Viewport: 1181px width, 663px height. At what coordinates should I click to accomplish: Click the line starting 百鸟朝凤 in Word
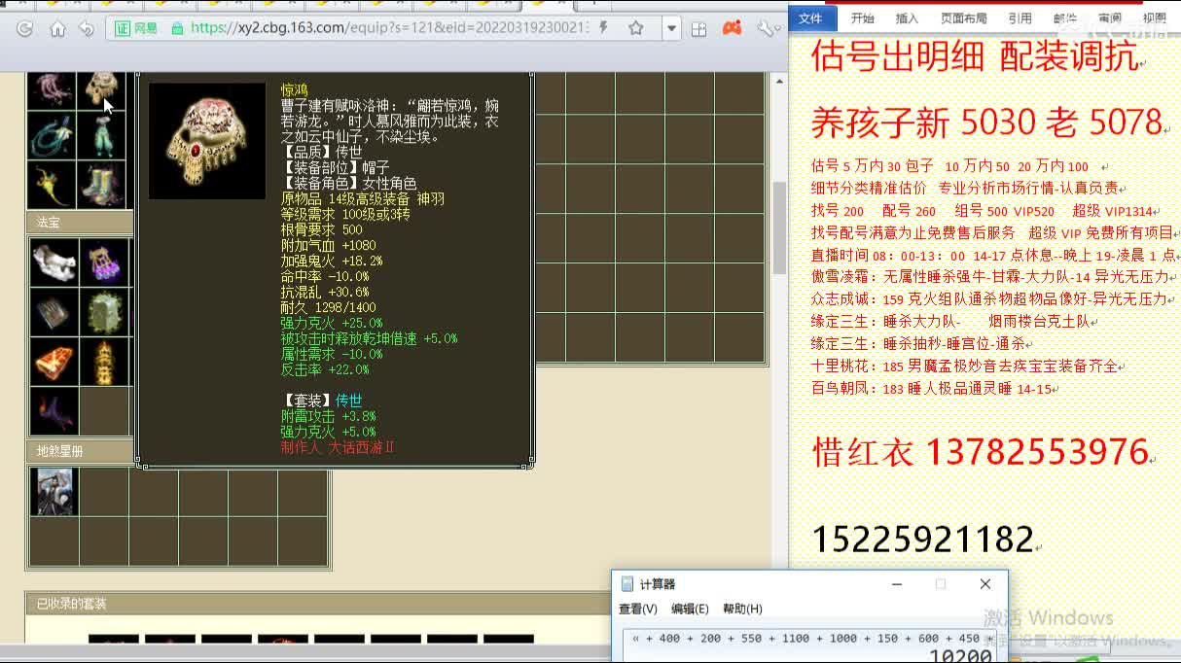point(931,389)
